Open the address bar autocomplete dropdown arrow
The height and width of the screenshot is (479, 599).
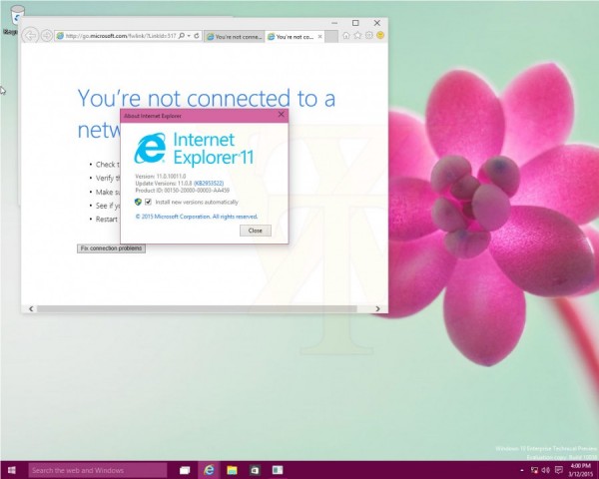pyautogui.click(x=189, y=36)
